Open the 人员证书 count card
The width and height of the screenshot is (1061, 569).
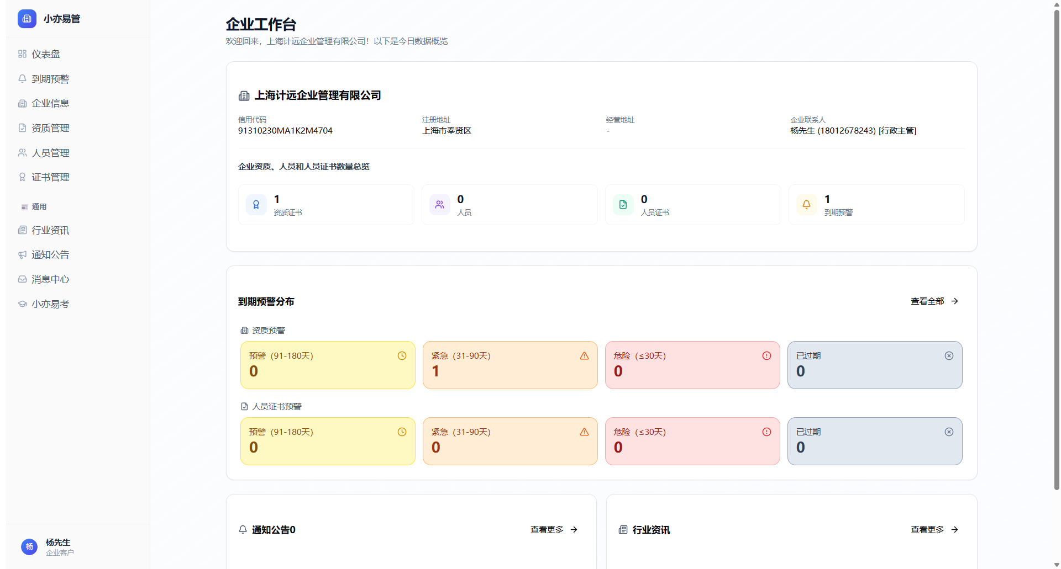[x=693, y=205]
